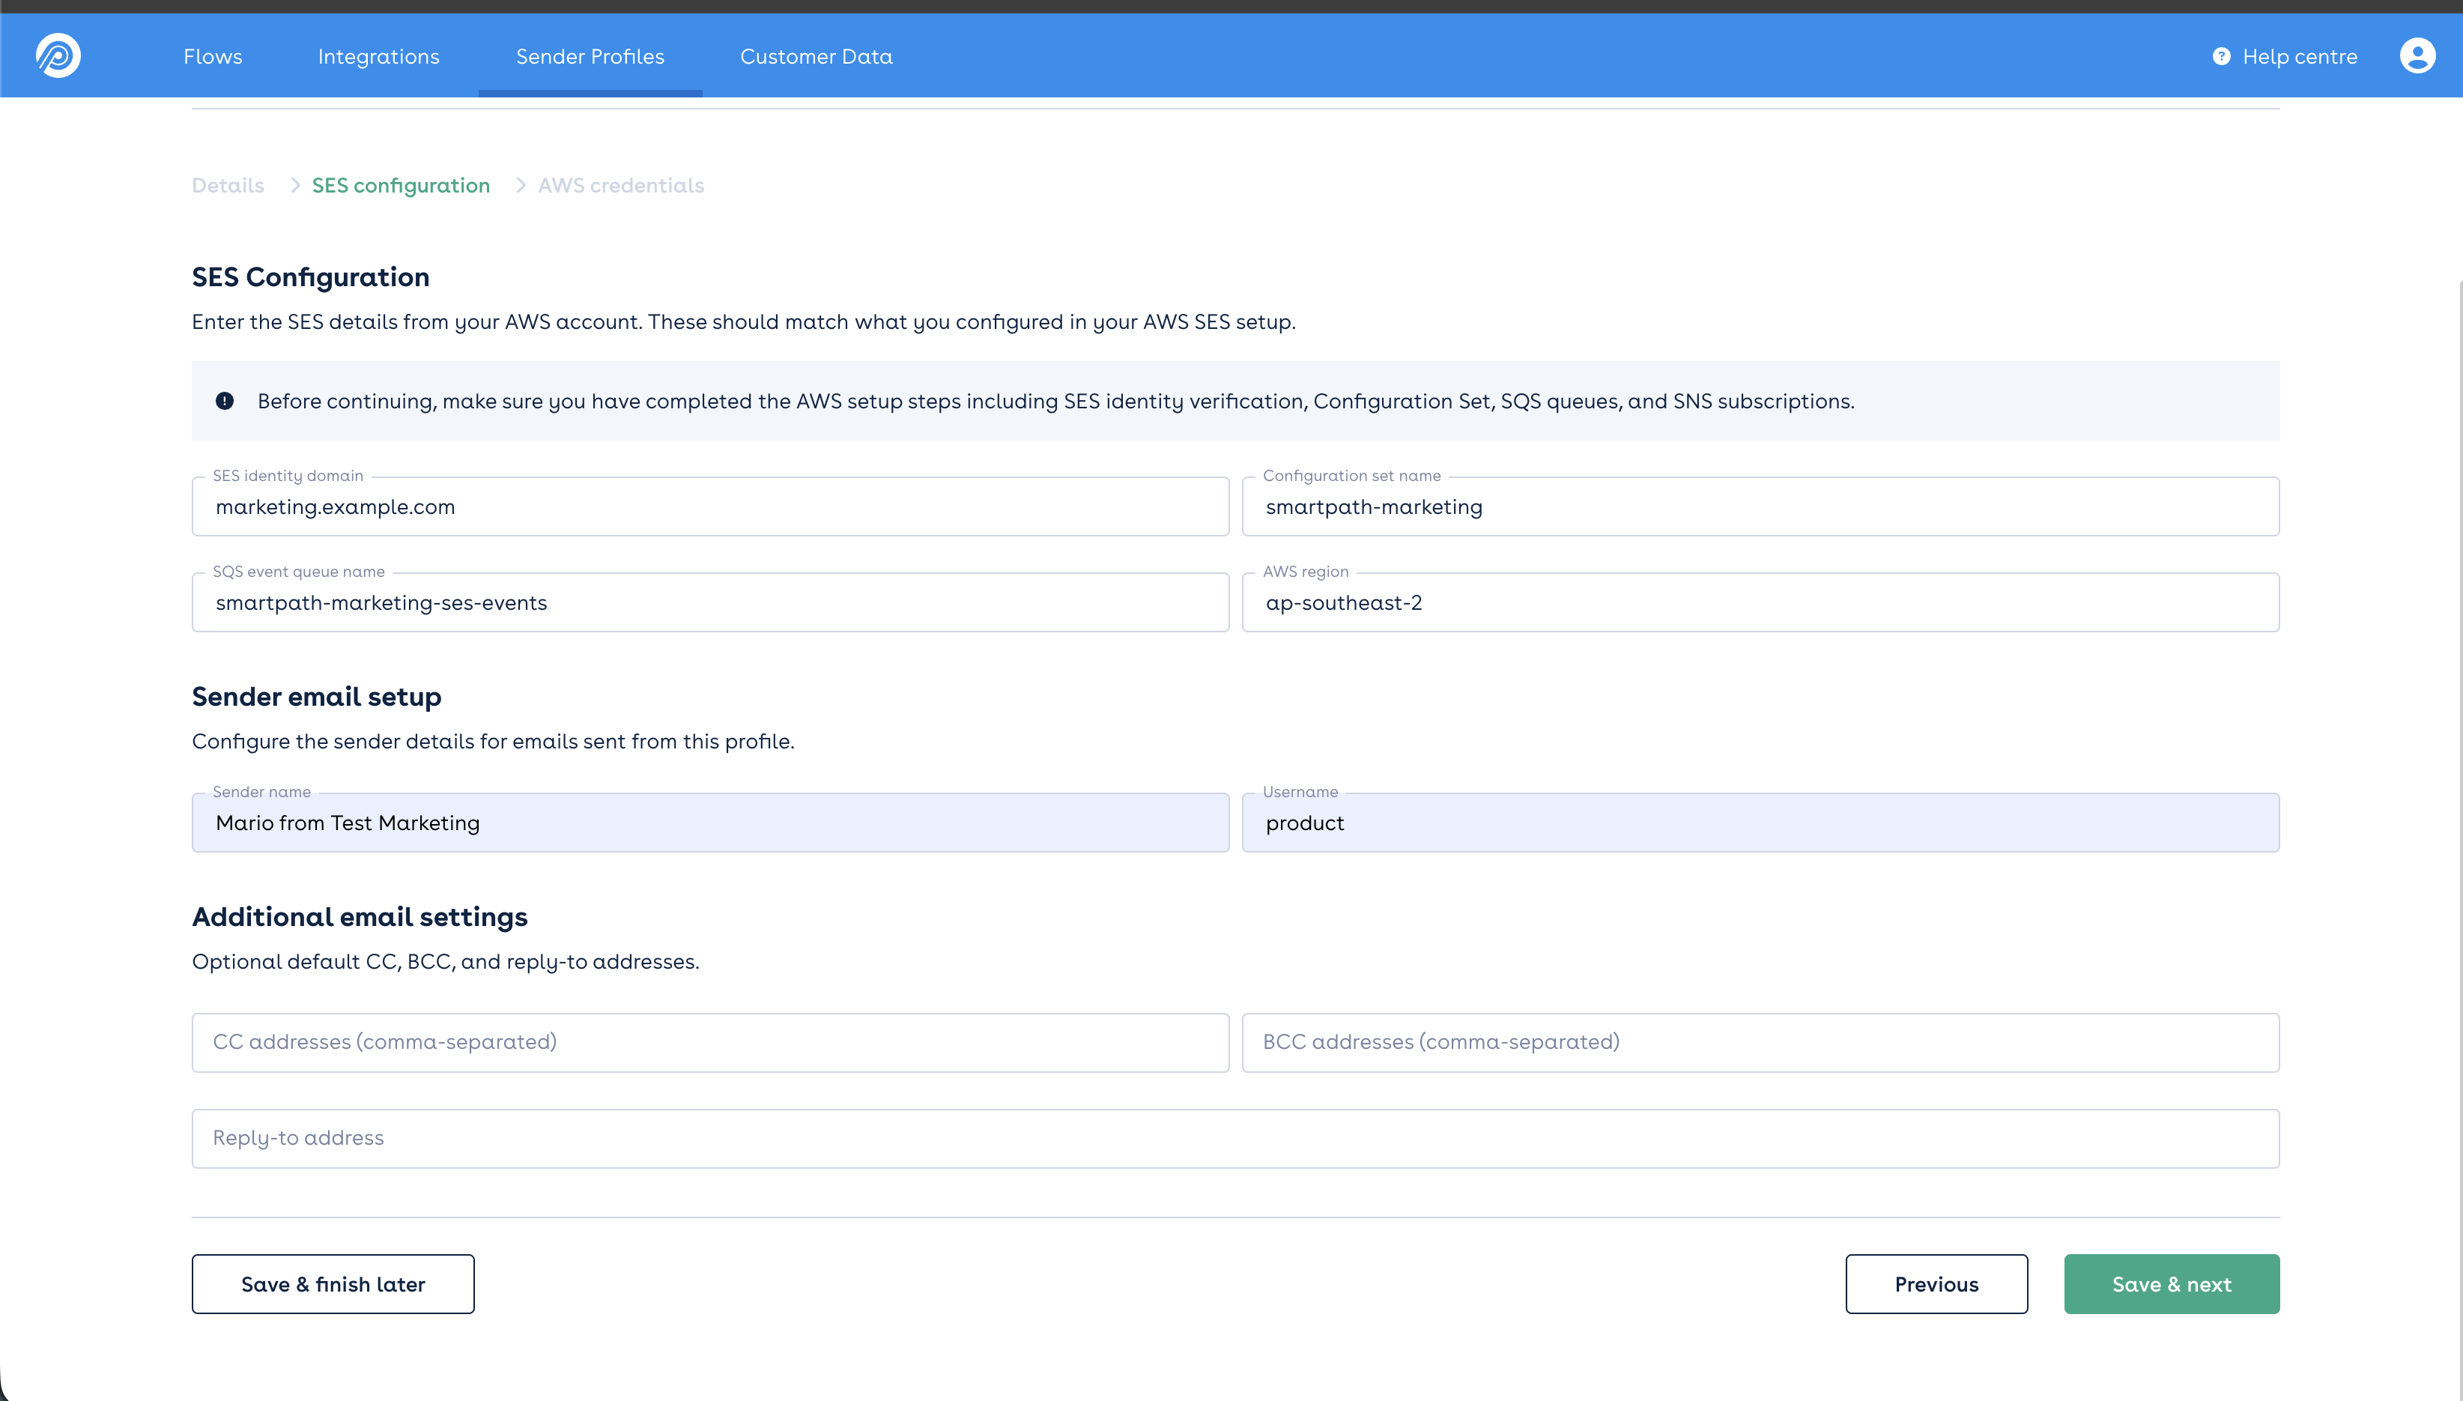Click Save & finish later button
2463x1401 pixels.
pyautogui.click(x=333, y=1283)
